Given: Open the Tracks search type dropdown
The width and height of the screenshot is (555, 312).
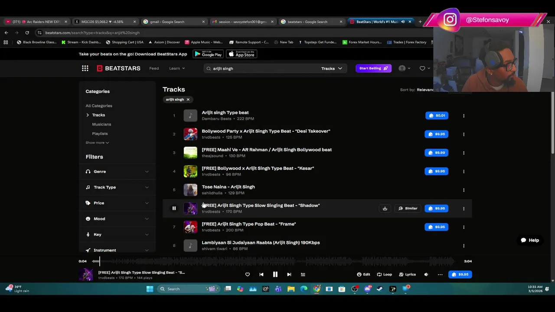Looking at the screenshot, I should (x=332, y=68).
